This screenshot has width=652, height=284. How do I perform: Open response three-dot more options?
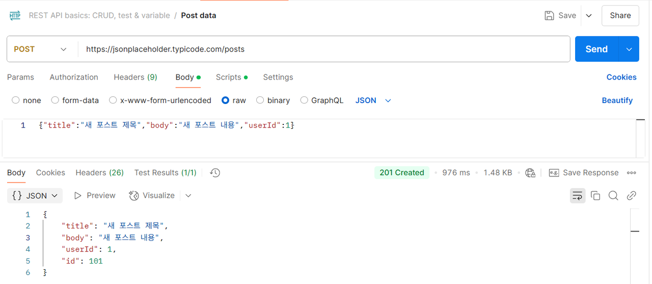[x=632, y=173]
